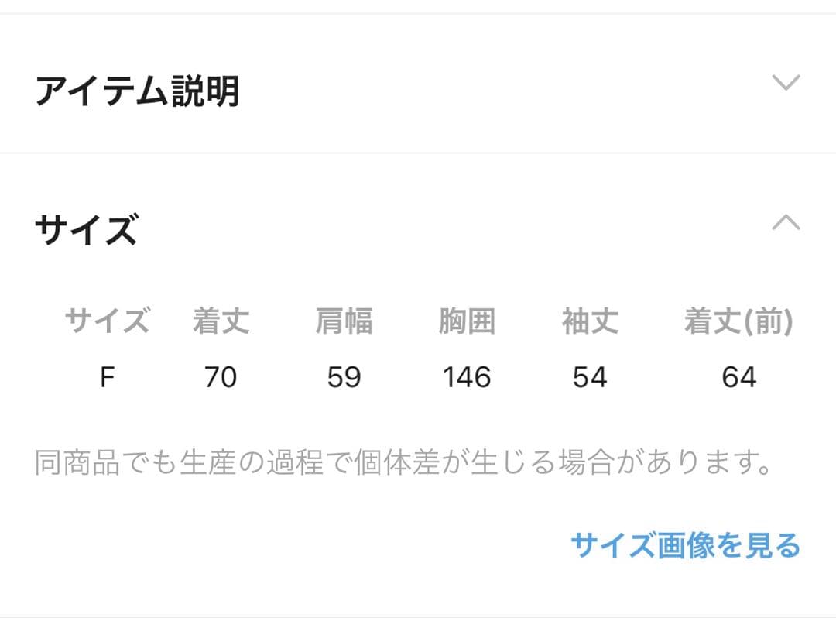
Task: Tap the アイテム説明 section heading
Action: tap(137, 92)
